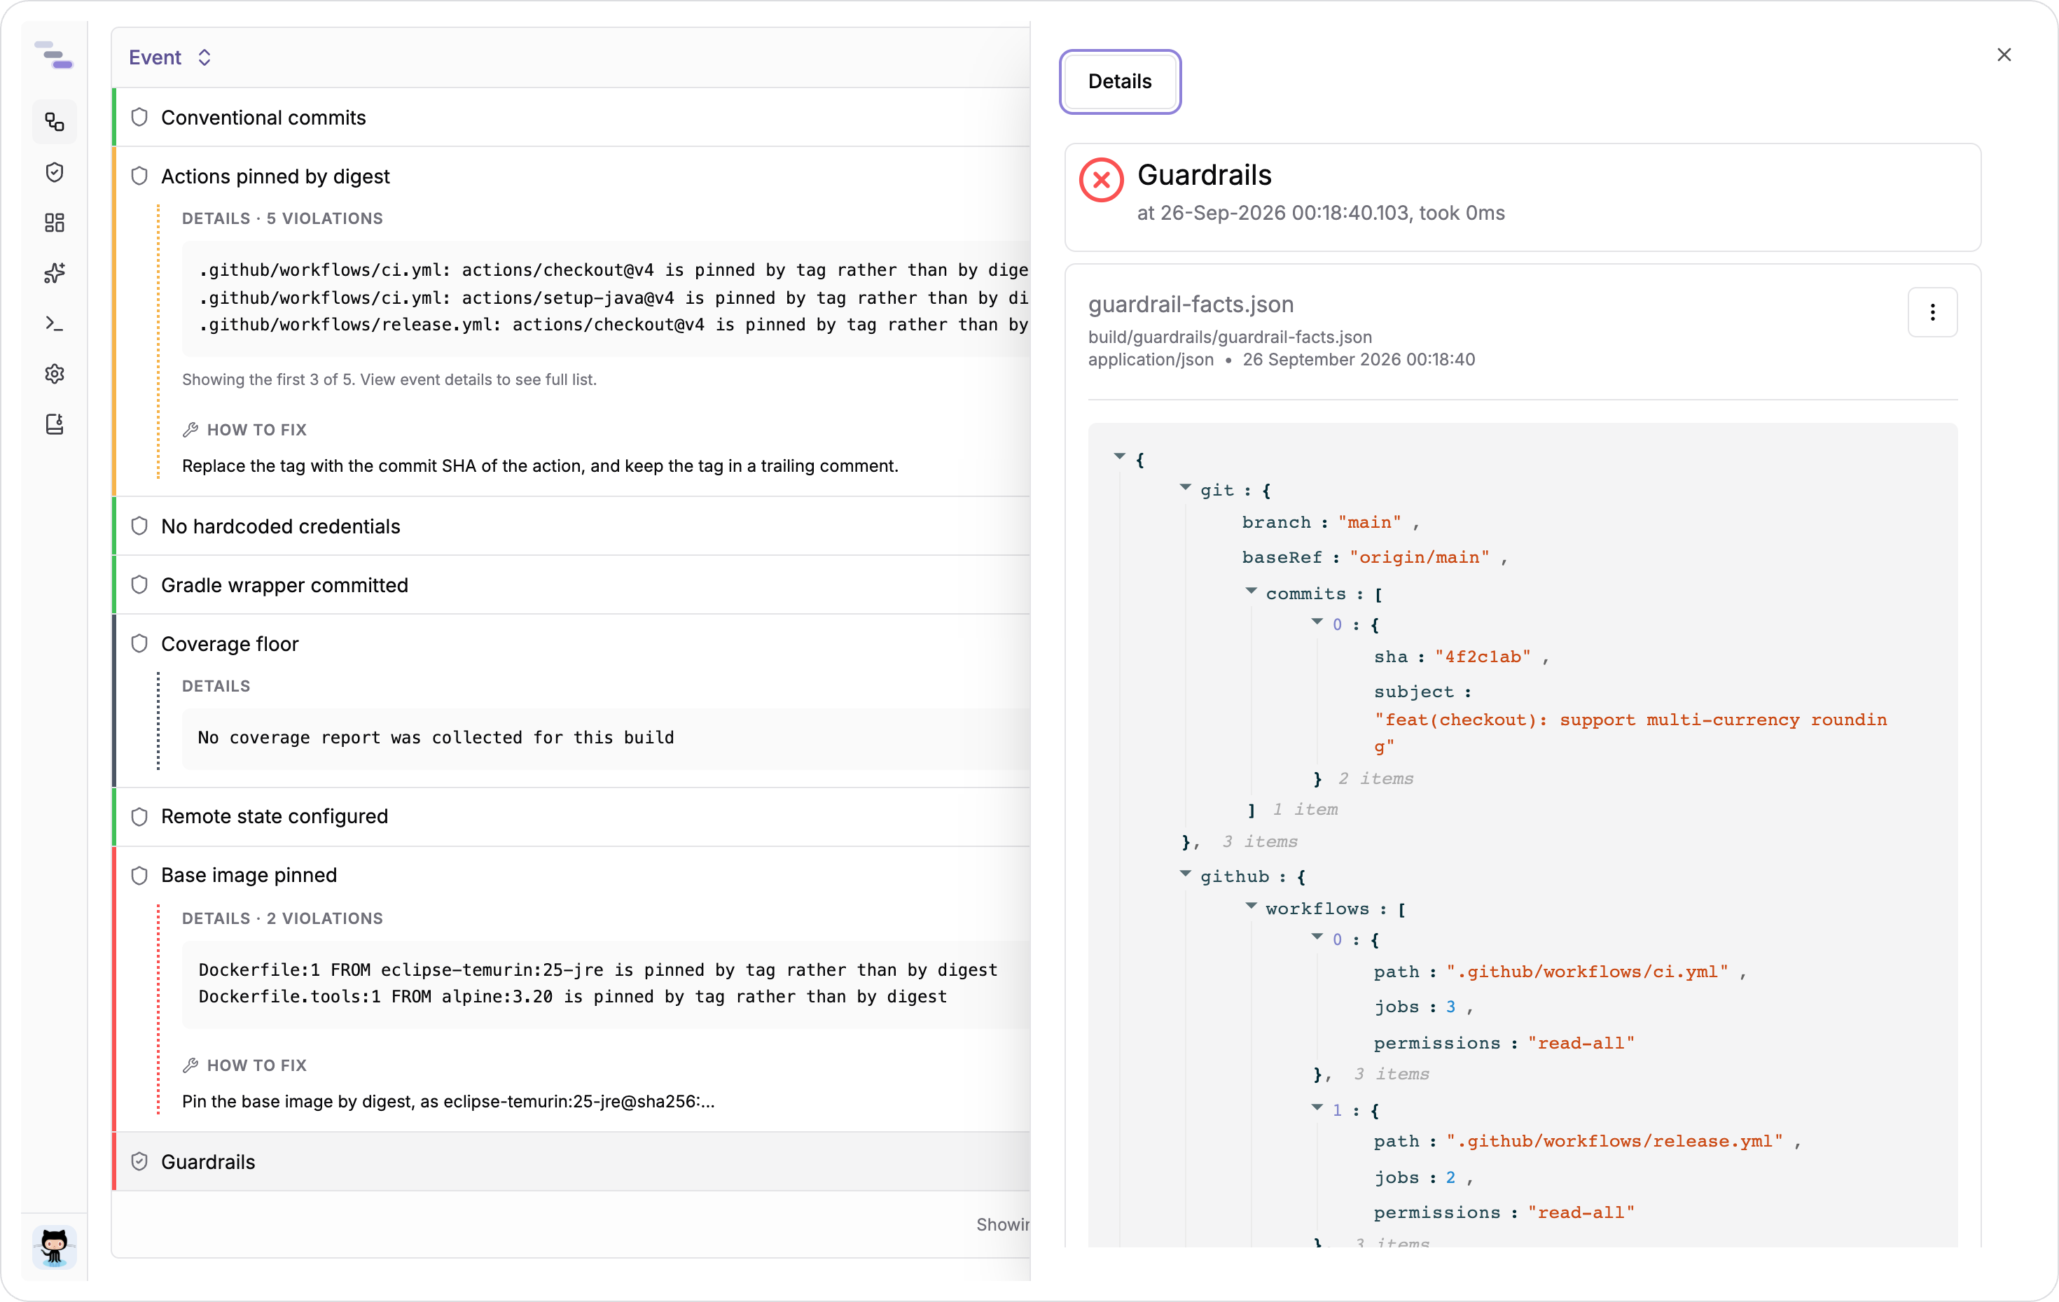Close the details side panel
Screen dimensions: 2059x1302
pos(2004,55)
